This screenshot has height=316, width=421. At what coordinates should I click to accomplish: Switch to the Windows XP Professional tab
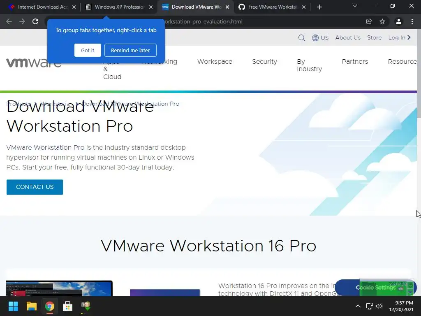pyautogui.click(x=120, y=7)
